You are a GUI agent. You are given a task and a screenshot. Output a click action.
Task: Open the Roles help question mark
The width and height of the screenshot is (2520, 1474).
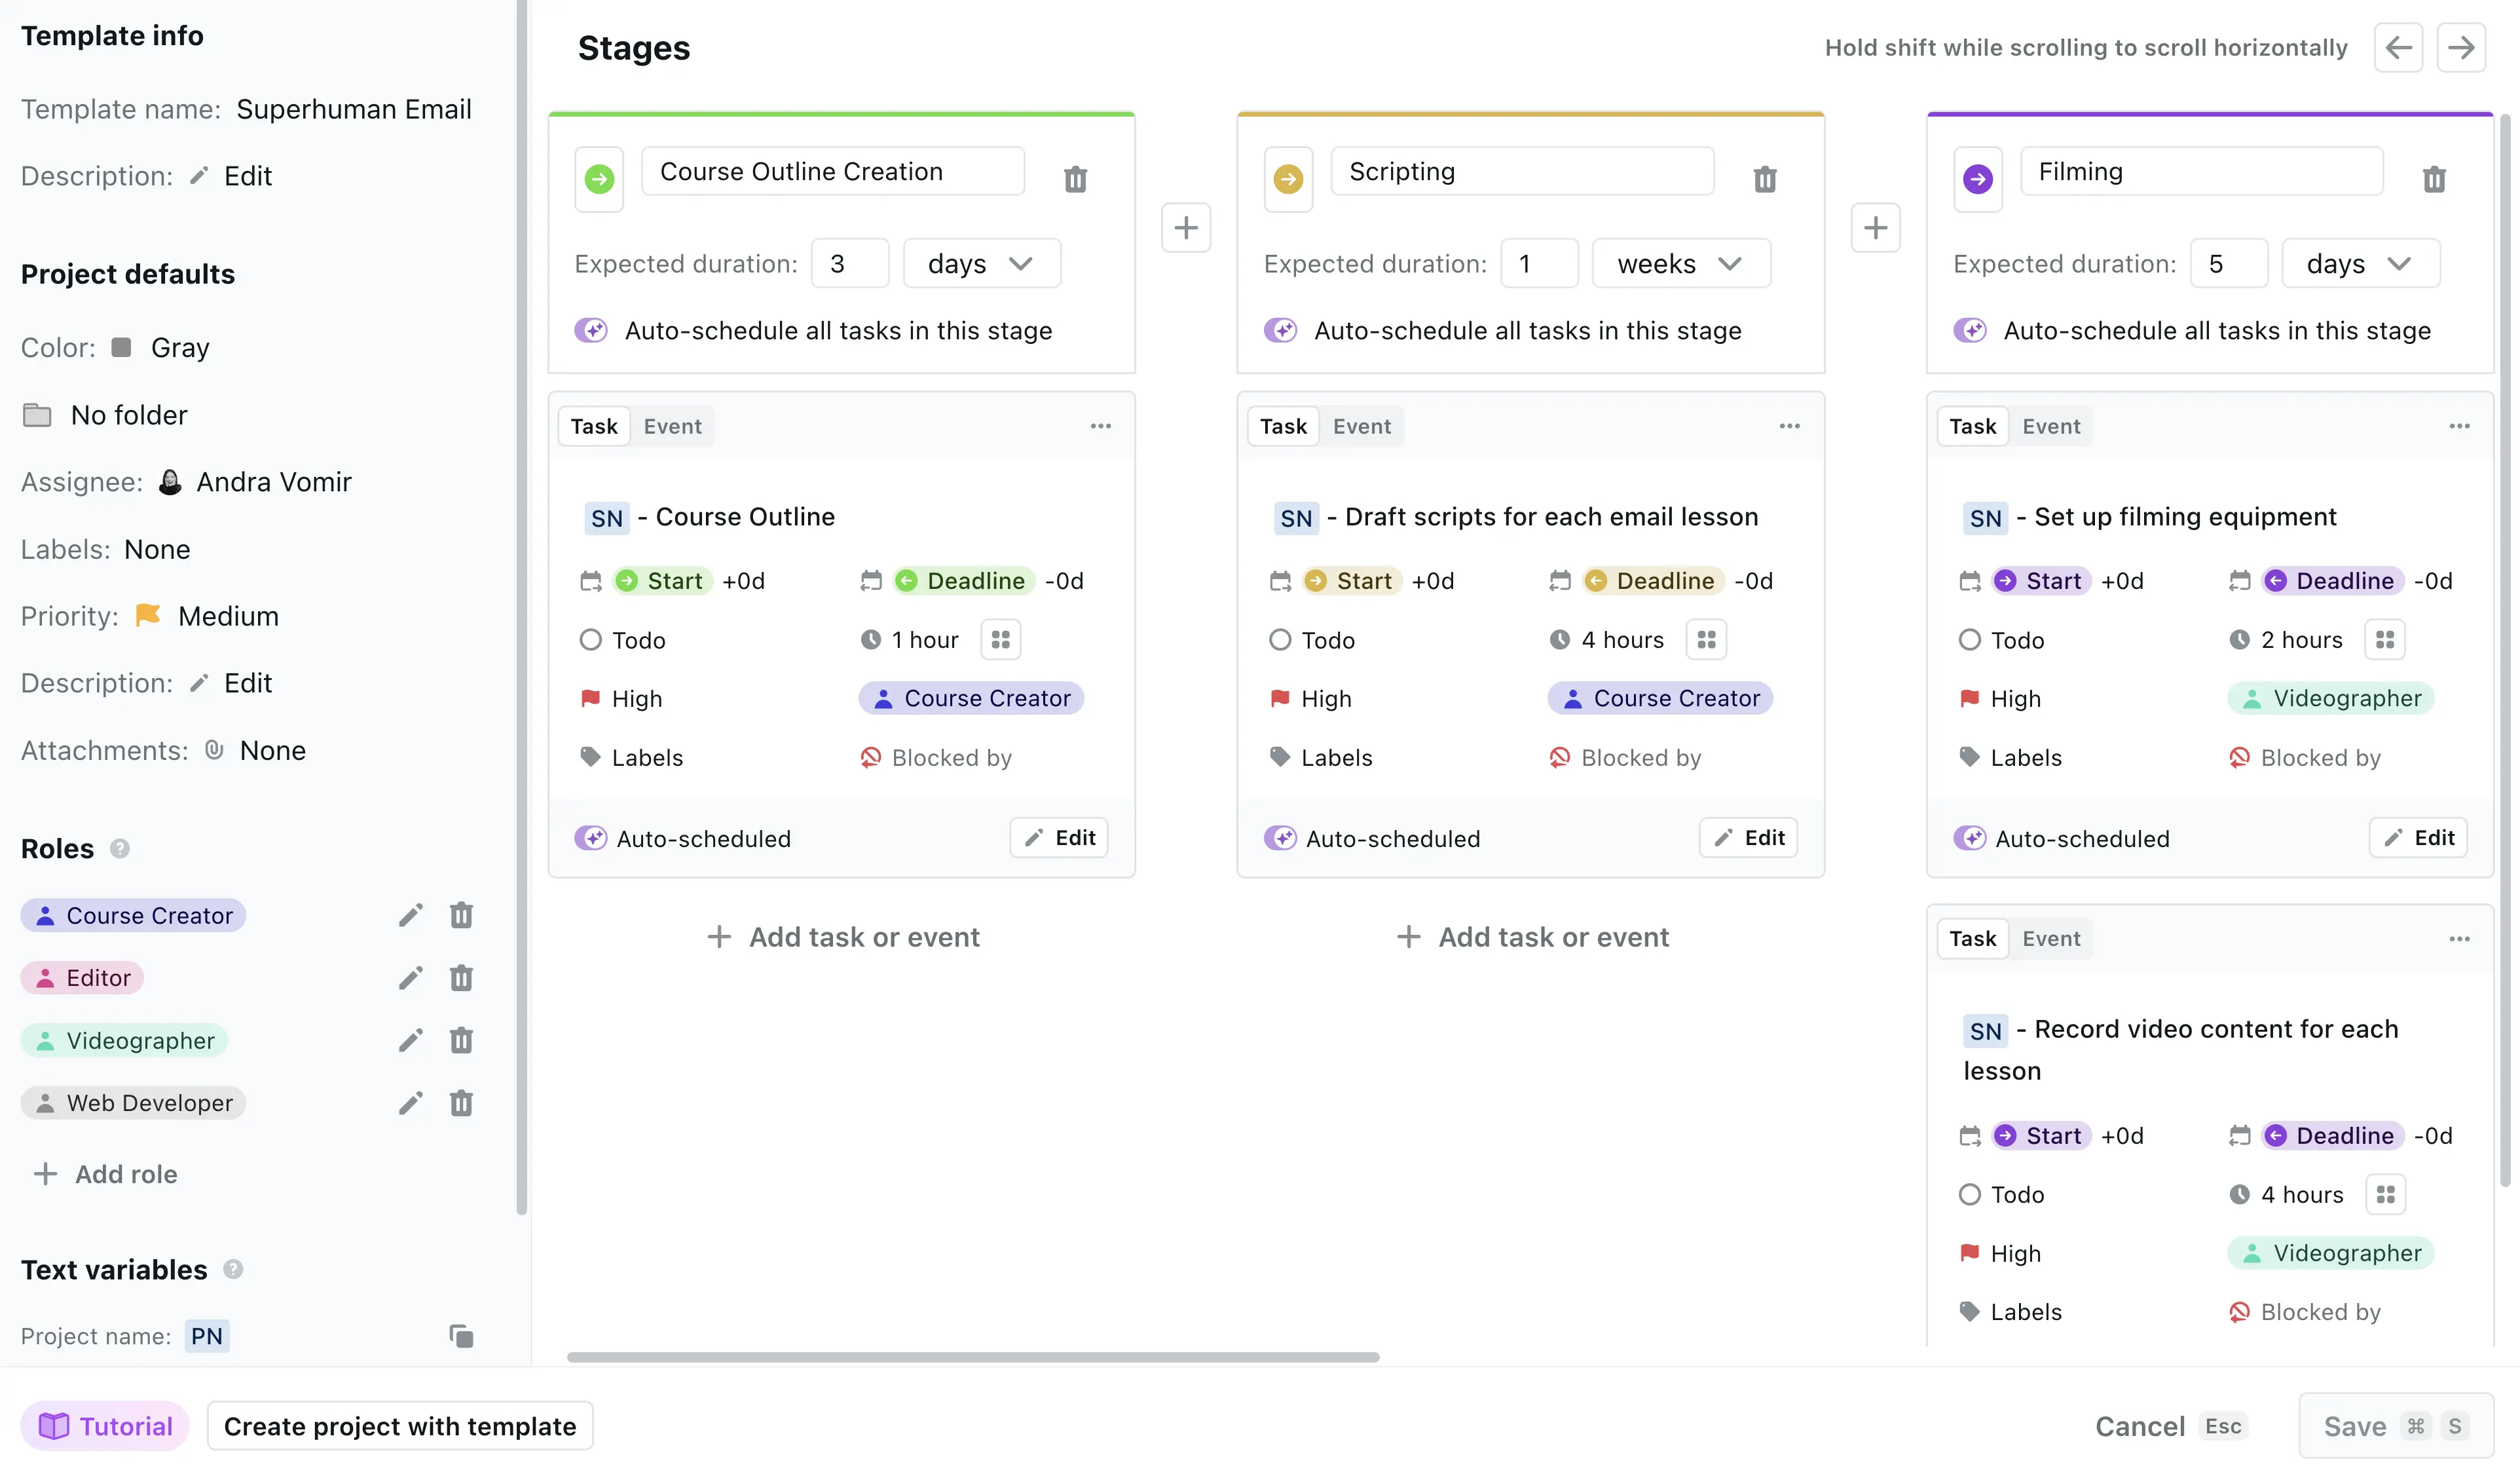click(x=120, y=848)
